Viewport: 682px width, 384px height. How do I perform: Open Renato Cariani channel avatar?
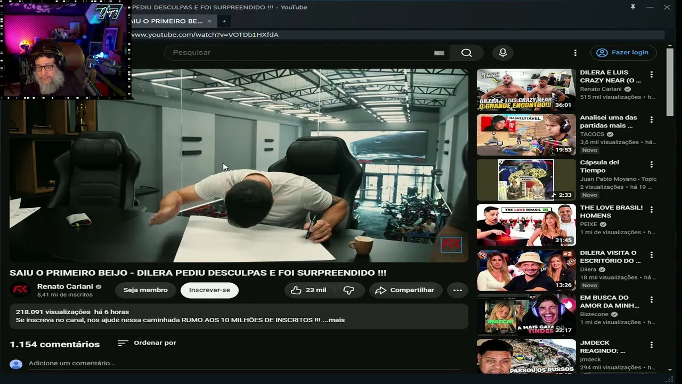pos(20,290)
